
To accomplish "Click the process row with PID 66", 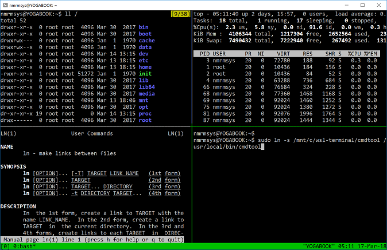I will point(287,87).
